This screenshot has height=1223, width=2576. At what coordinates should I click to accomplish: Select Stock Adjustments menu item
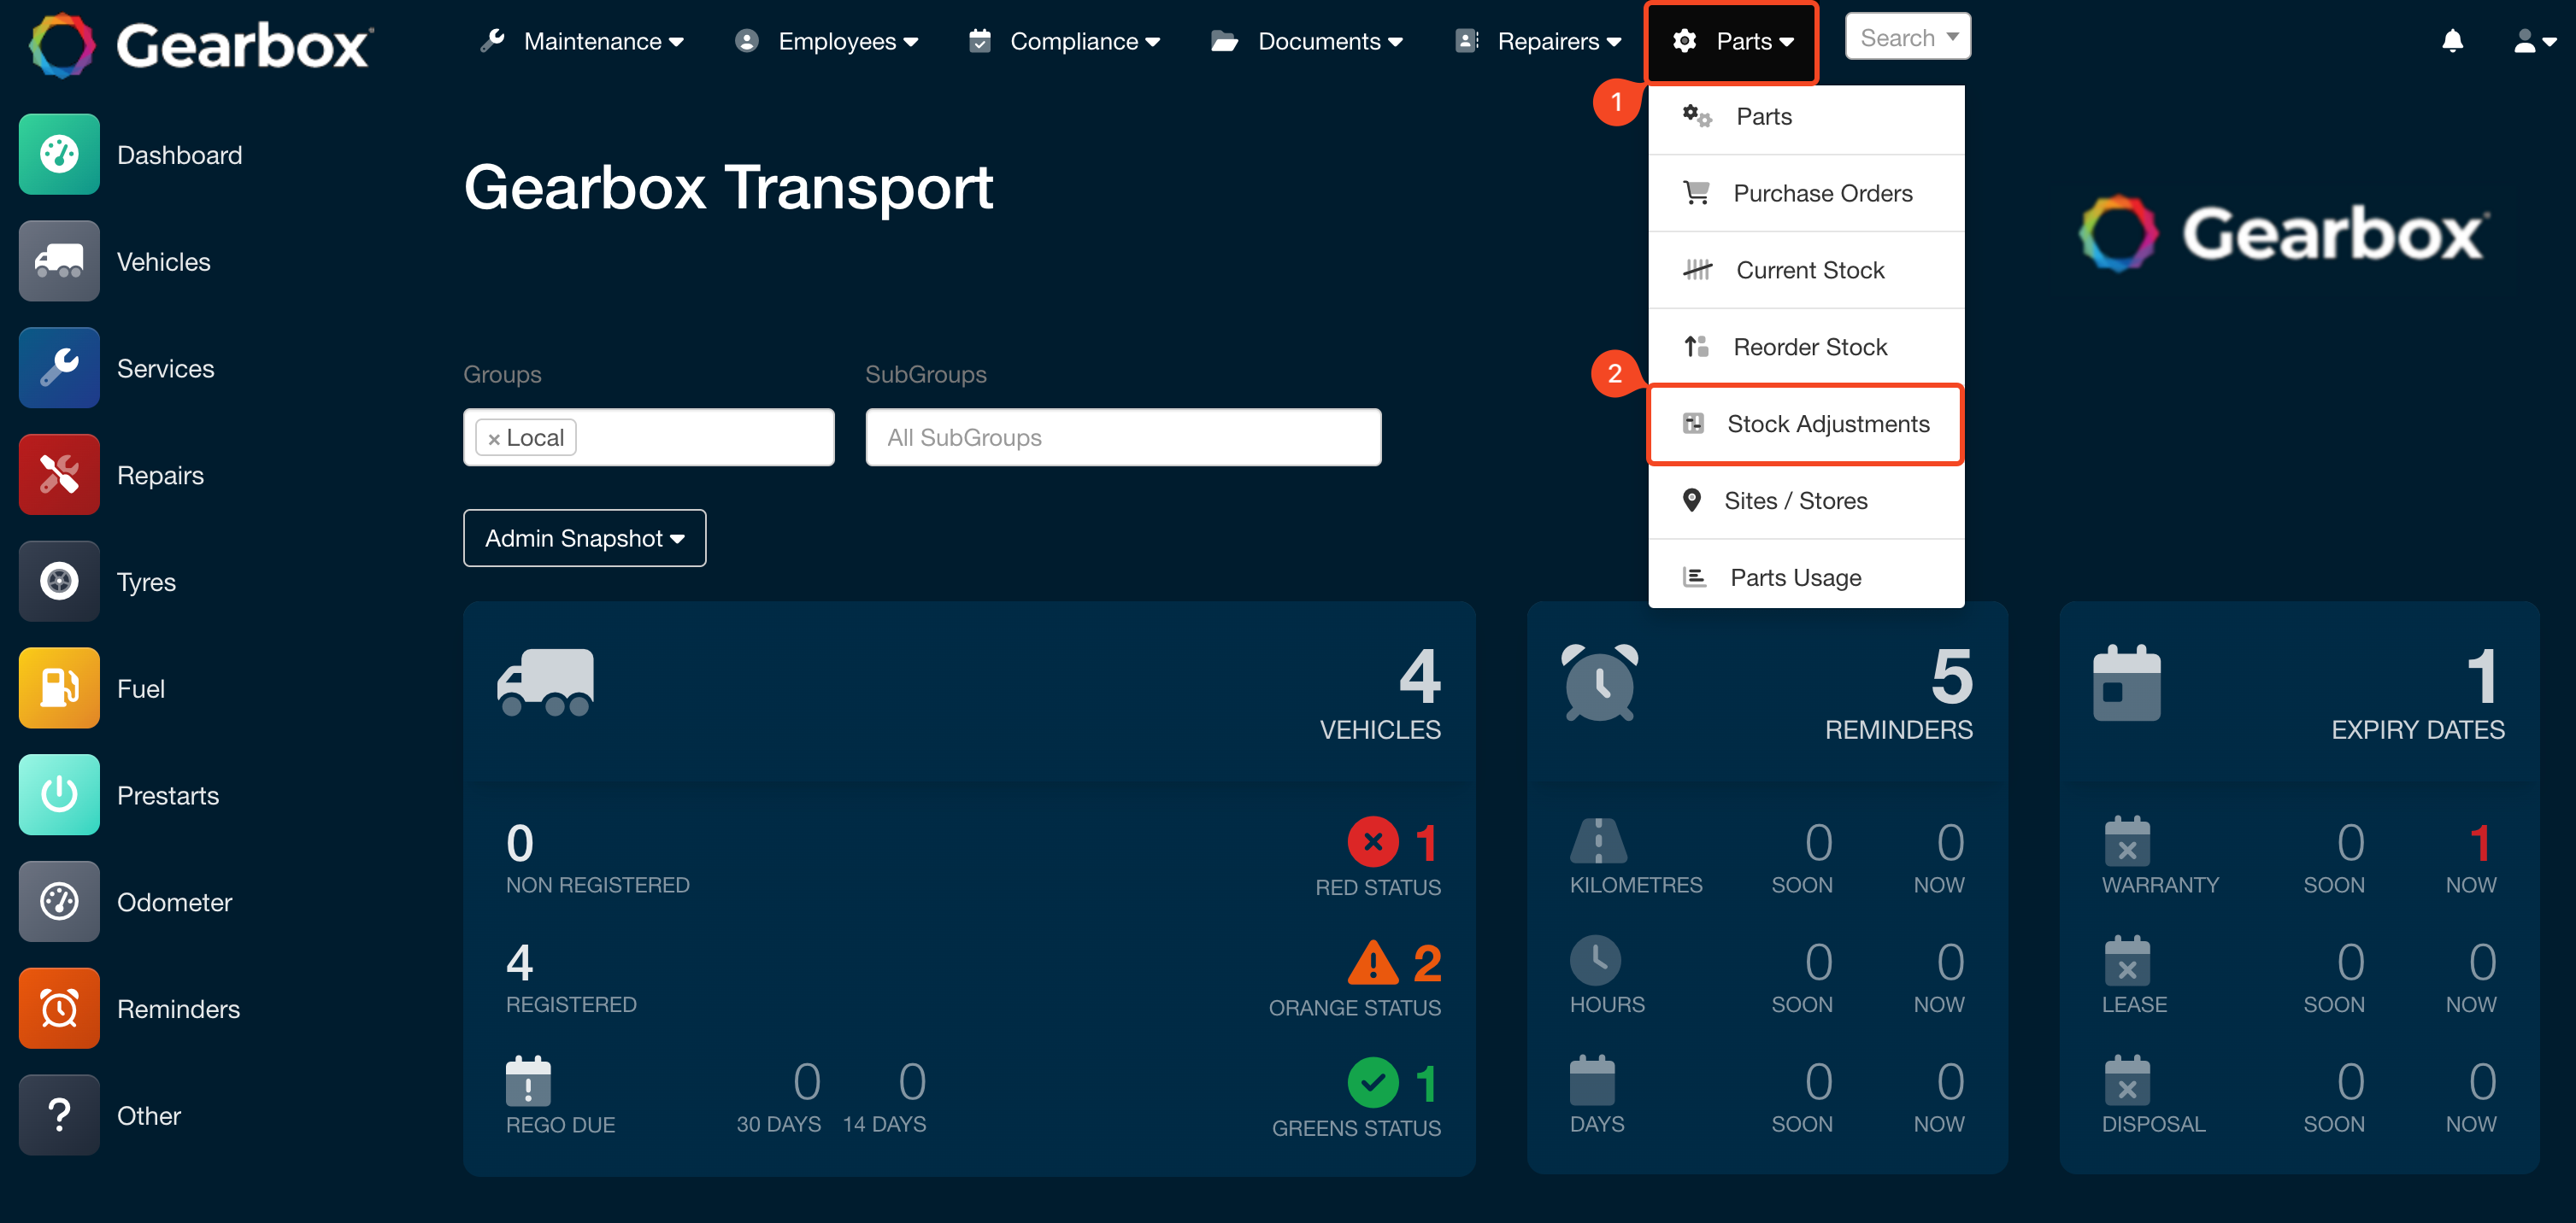tap(1806, 424)
